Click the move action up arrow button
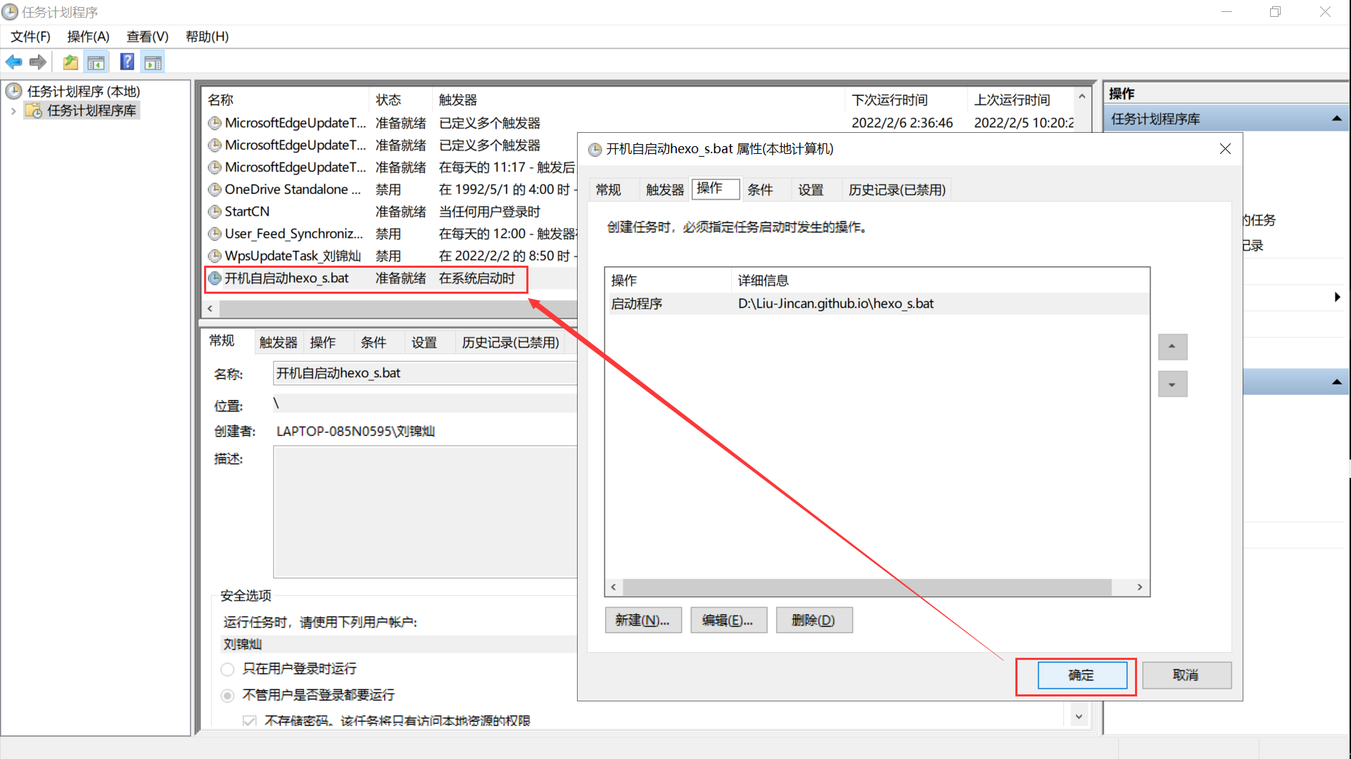Viewport: 1351px width, 759px height. (x=1172, y=346)
